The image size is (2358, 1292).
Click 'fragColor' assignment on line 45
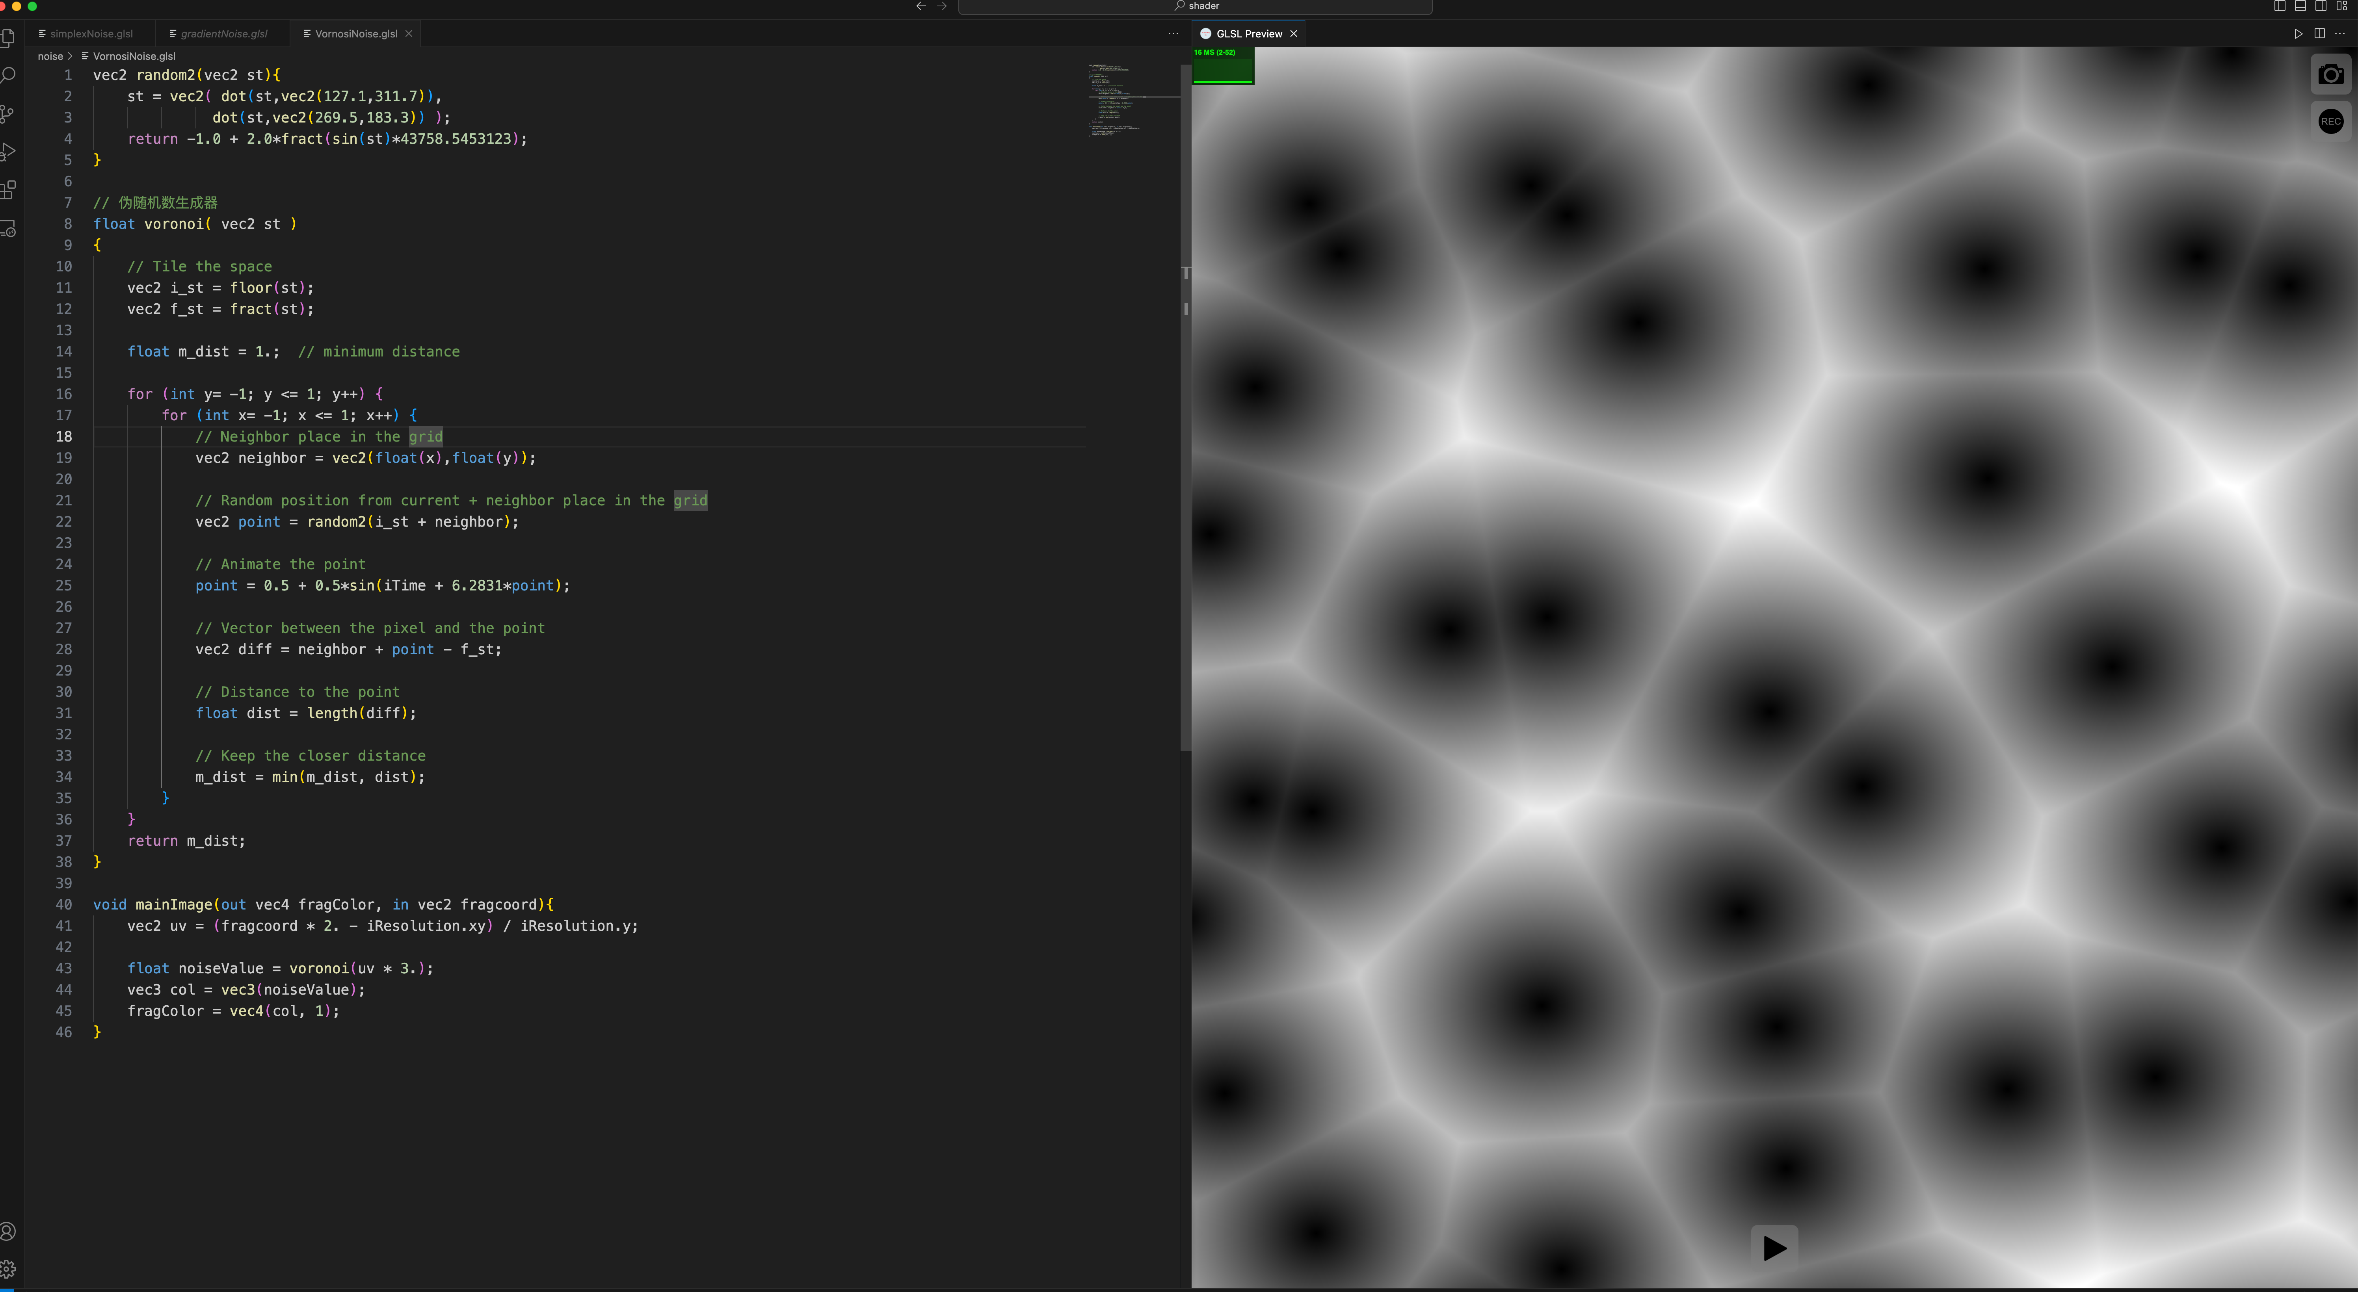click(166, 1011)
